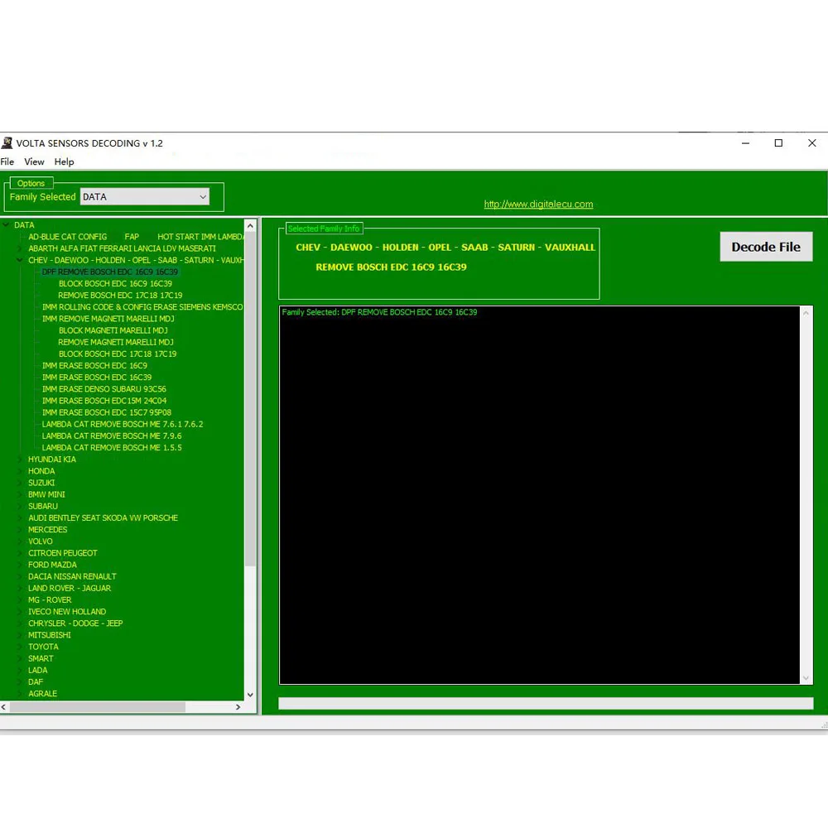Expand the BMW MINI tree node
This screenshot has height=828, width=828.
(20, 495)
